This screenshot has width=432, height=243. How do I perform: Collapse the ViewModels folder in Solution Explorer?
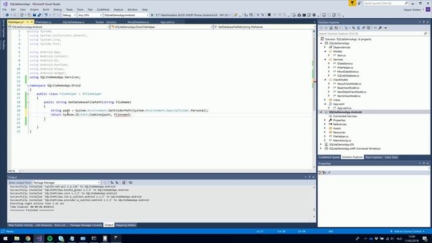325,80
